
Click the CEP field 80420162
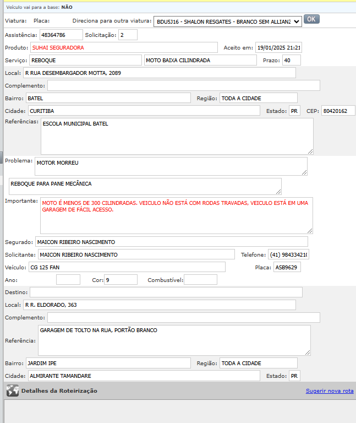click(x=338, y=111)
